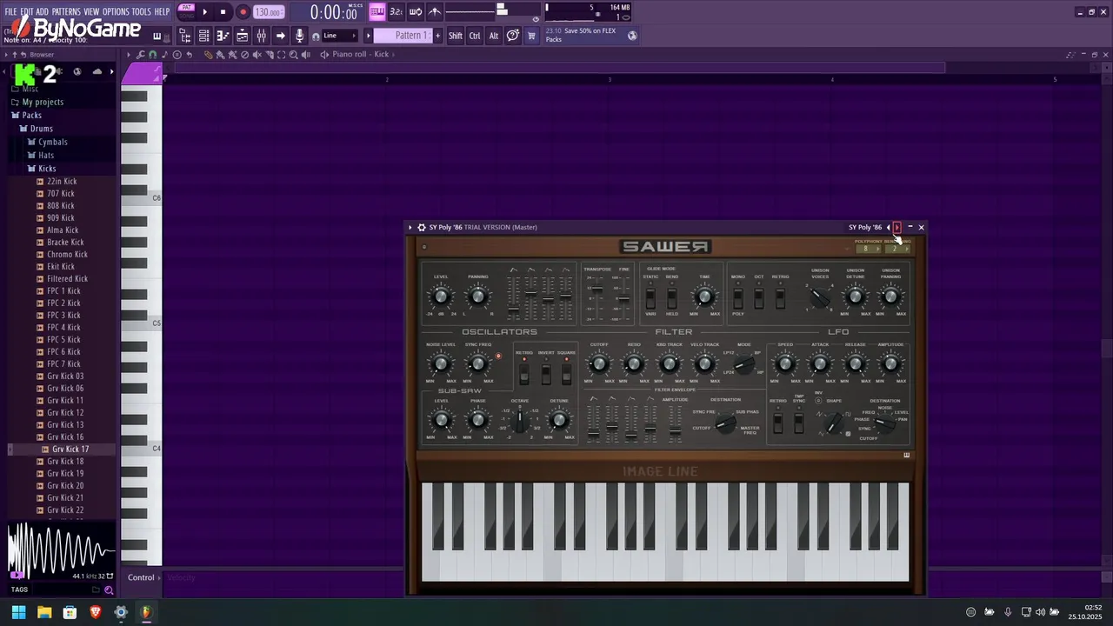Open Windows Start menu

(x=18, y=612)
